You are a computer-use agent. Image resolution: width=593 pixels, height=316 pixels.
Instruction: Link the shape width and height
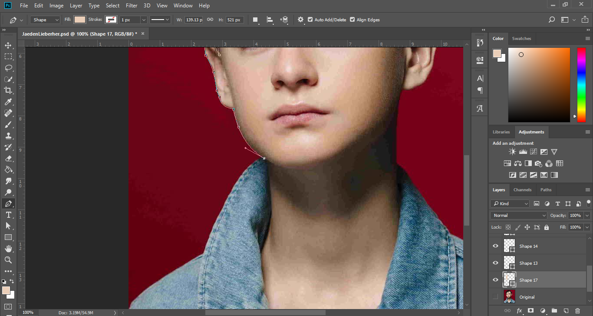pyautogui.click(x=210, y=20)
